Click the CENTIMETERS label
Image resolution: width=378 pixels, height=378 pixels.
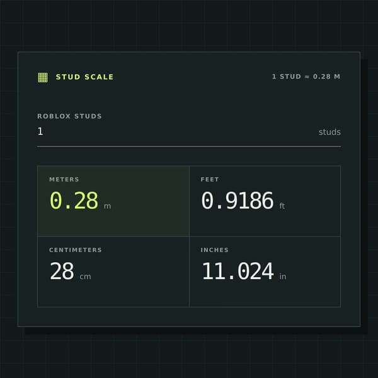[x=76, y=250]
